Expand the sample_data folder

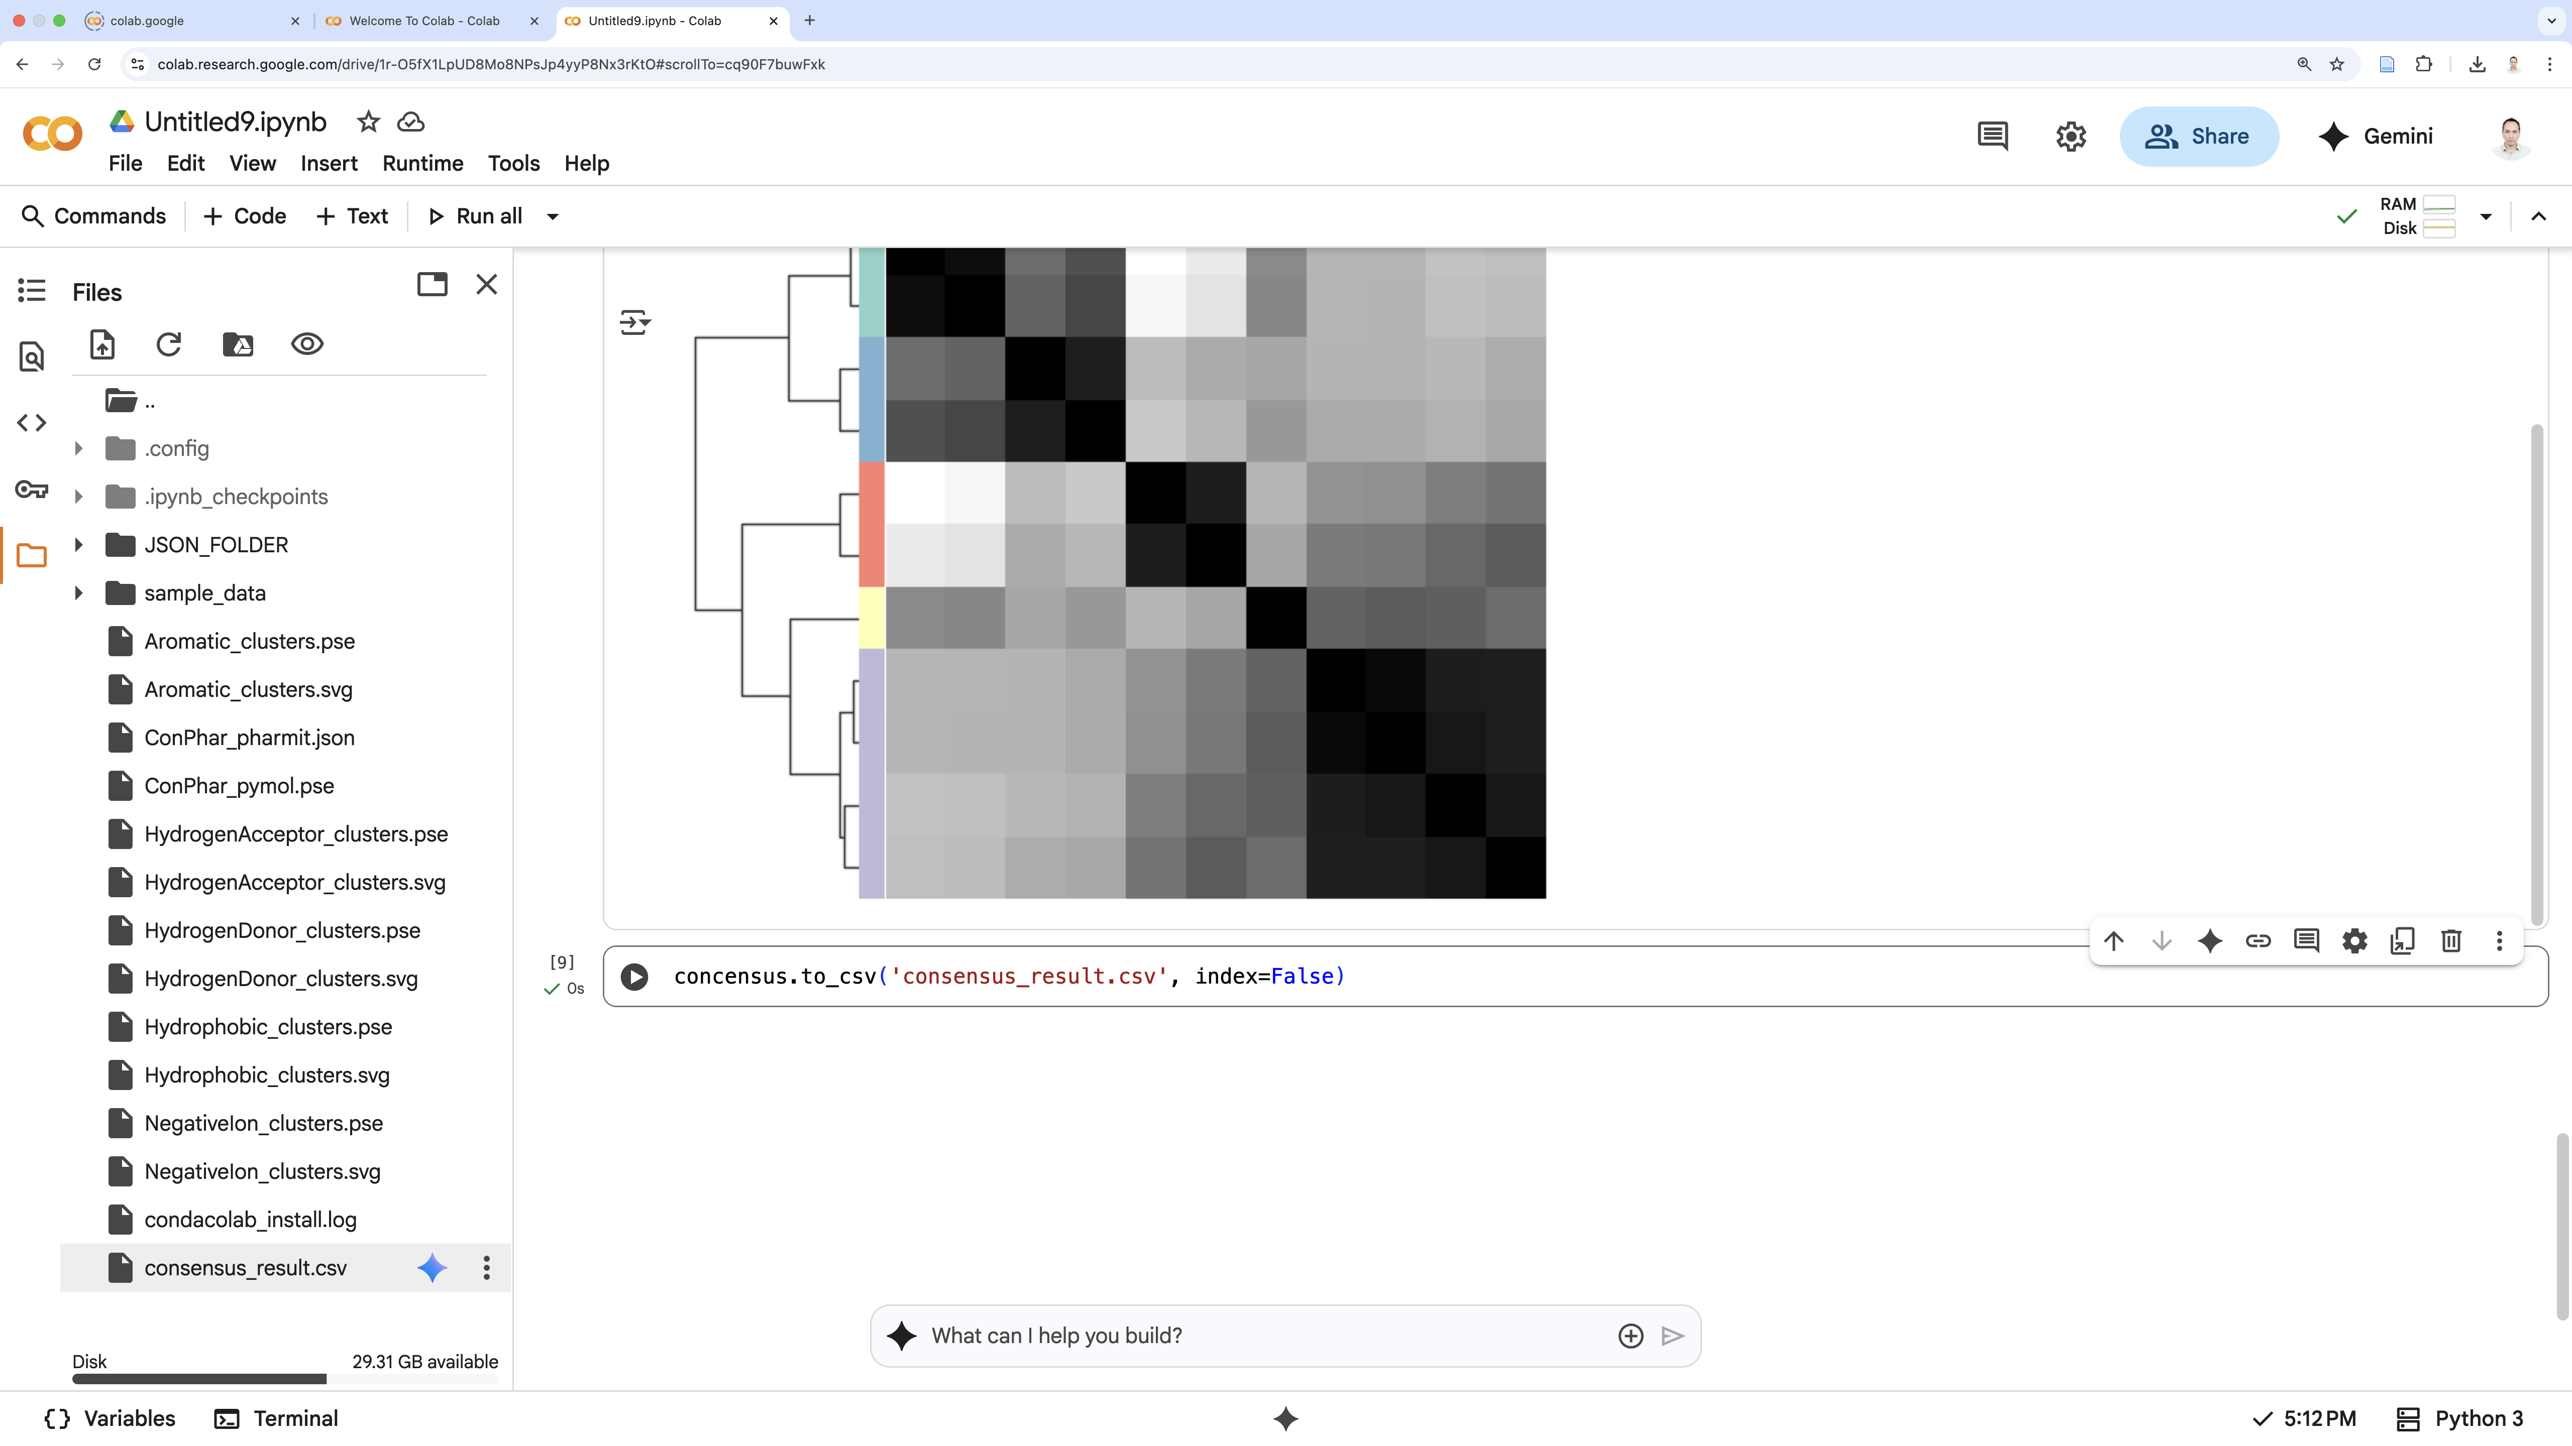tap(79, 593)
